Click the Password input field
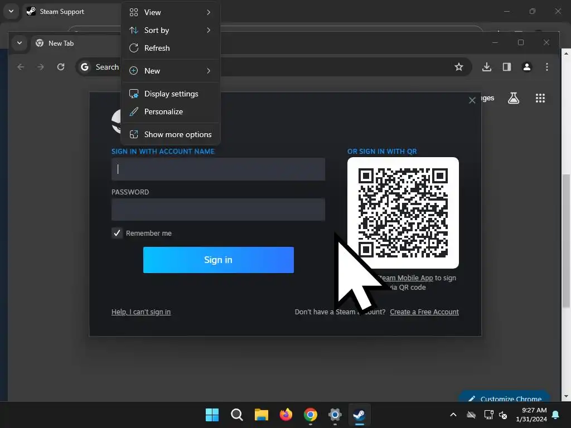This screenshot has width=571, height=428. pyautogui.click(x=218, y=210)
